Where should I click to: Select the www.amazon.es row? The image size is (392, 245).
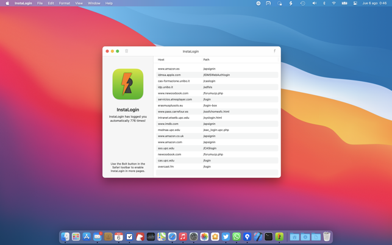point(217,69)
